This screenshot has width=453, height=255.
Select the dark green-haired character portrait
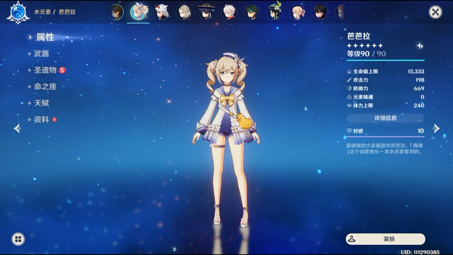coord(252,12)
